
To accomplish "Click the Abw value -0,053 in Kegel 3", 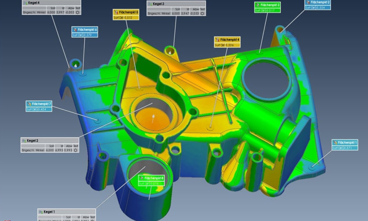I will (194, 14).
